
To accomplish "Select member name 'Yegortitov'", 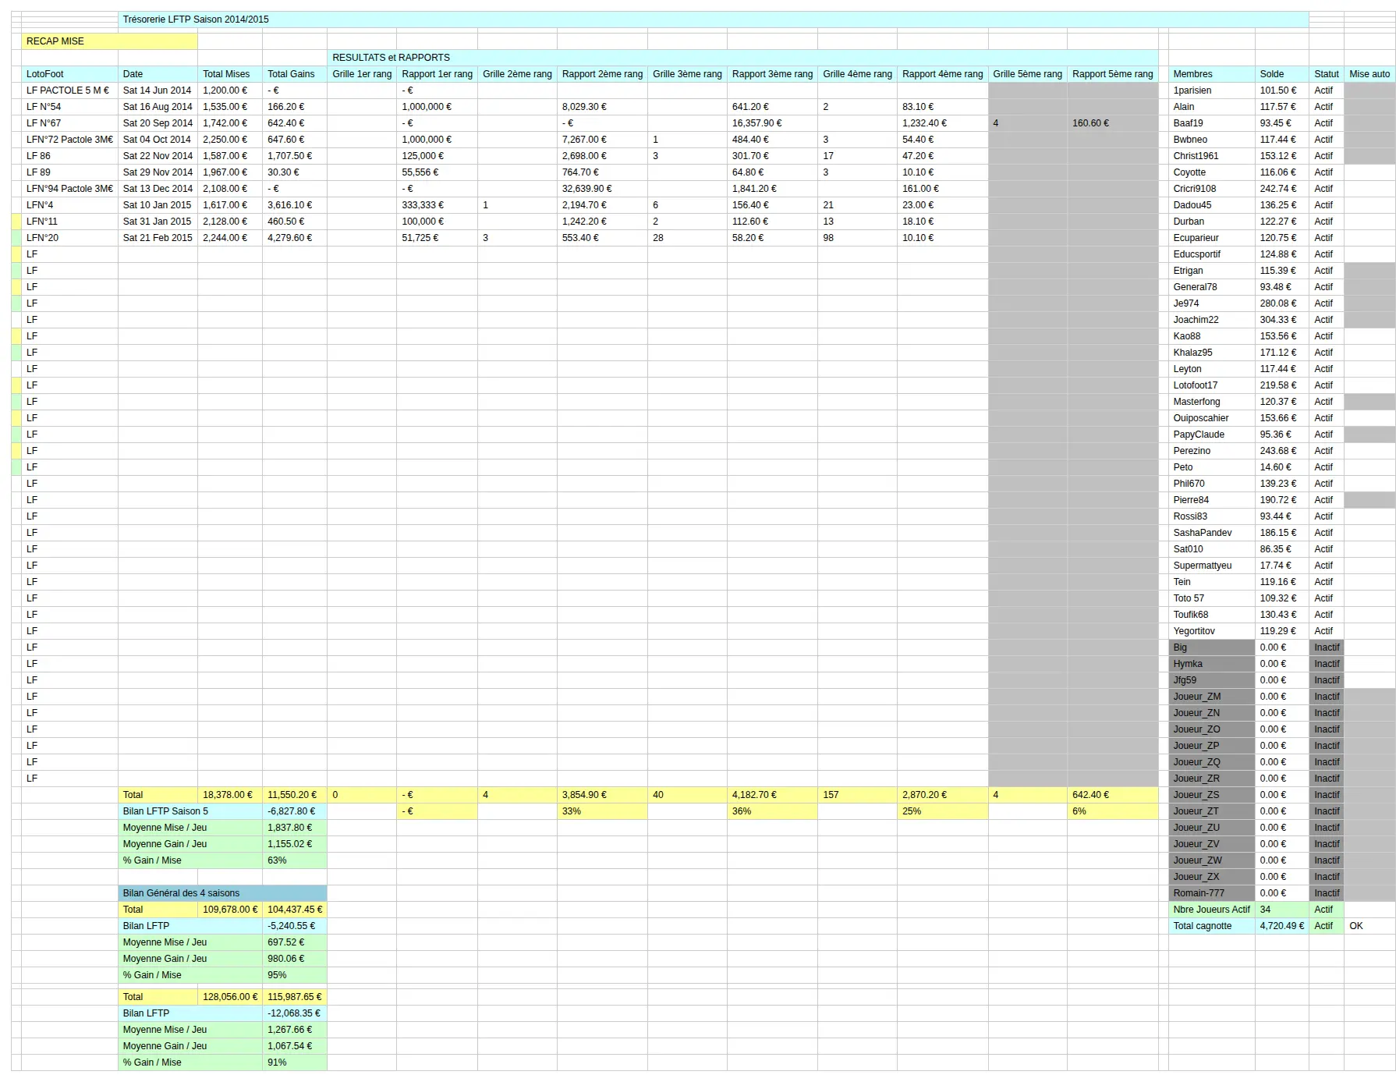I will (1212, 631).
